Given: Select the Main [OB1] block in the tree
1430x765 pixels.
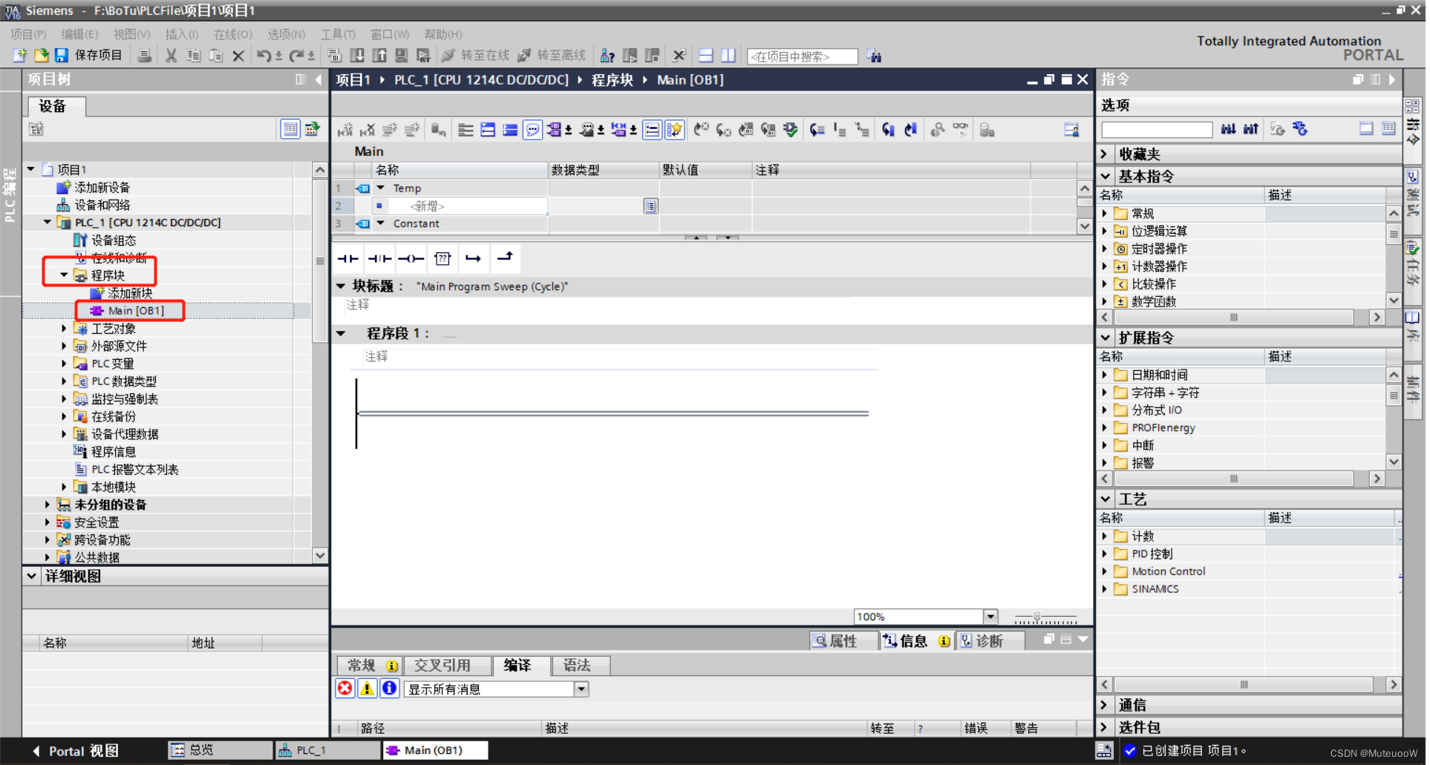Looking at the screenshot, I should click(x=136, y=311).
